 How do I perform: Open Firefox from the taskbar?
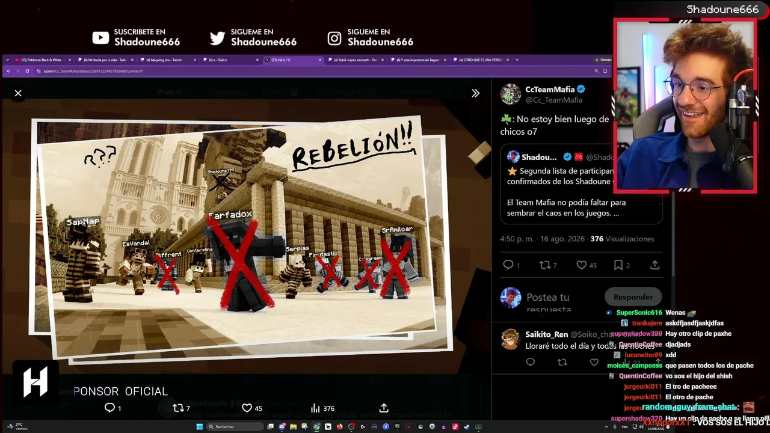[339, 427]
